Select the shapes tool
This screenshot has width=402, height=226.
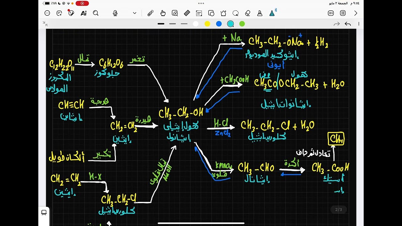[211, 13]
